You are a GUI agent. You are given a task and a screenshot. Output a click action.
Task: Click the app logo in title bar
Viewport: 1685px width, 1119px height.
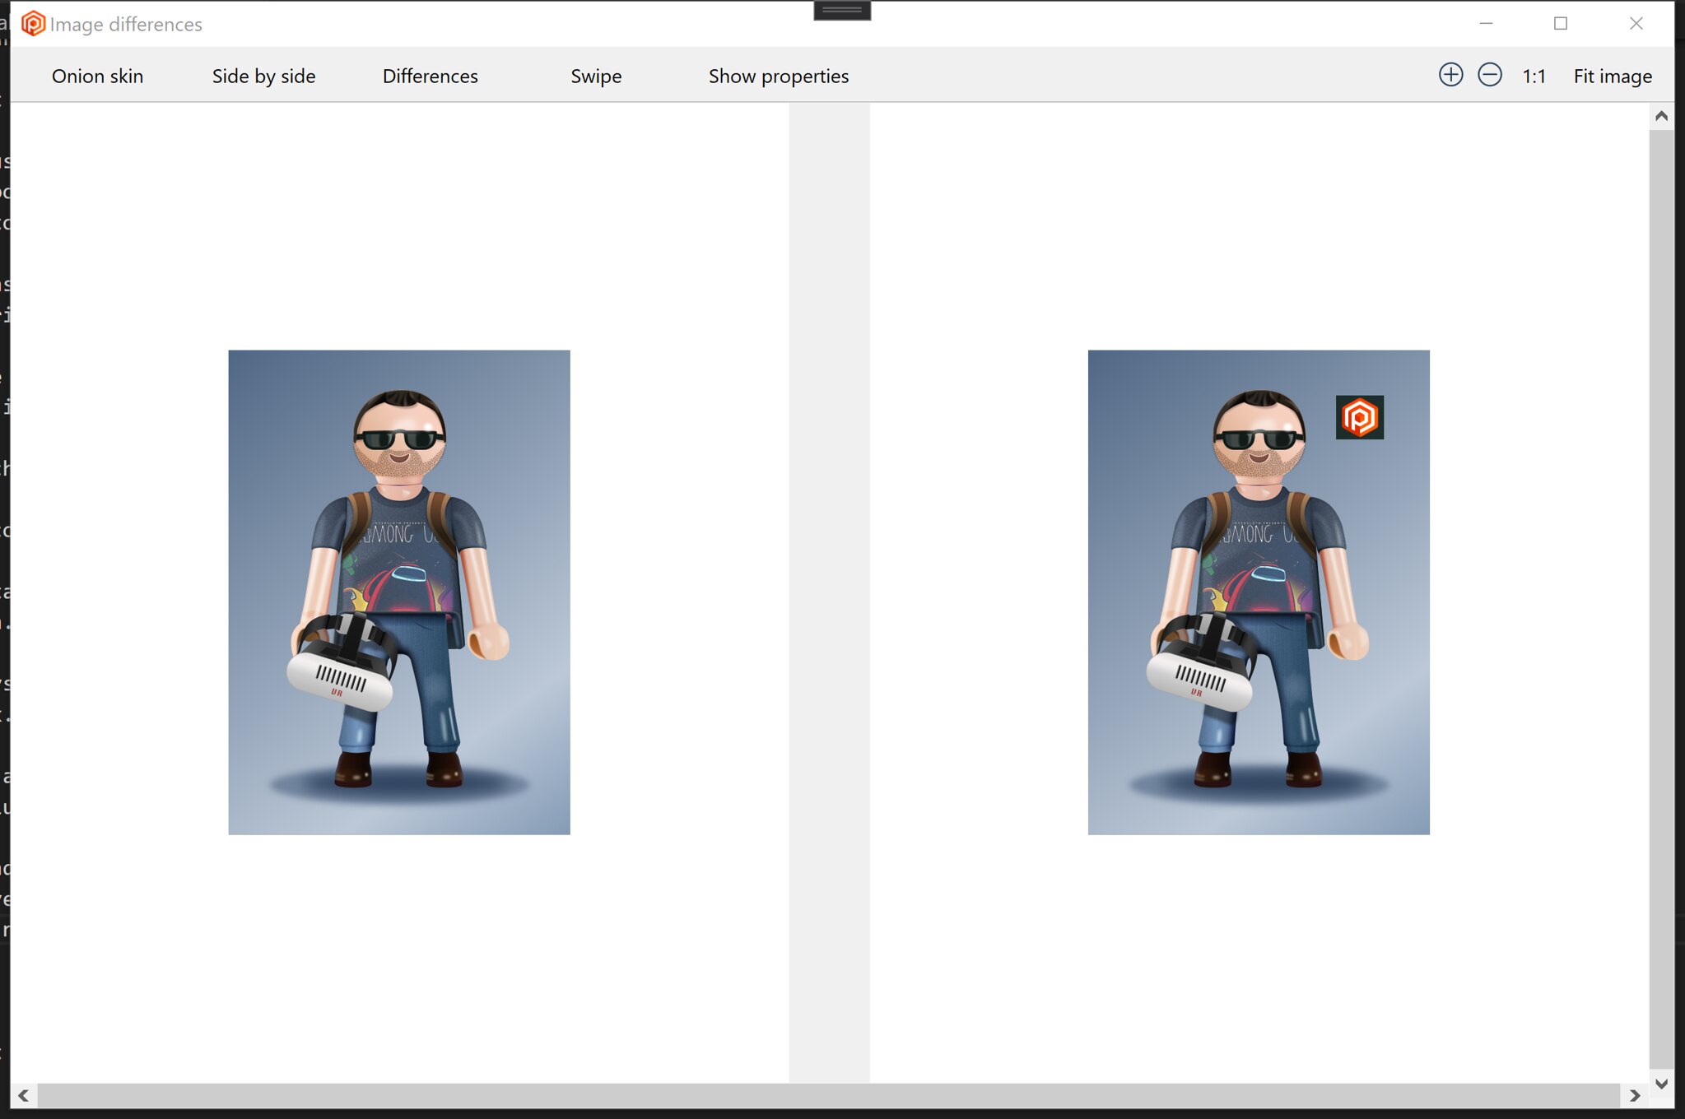click(33, 23)
